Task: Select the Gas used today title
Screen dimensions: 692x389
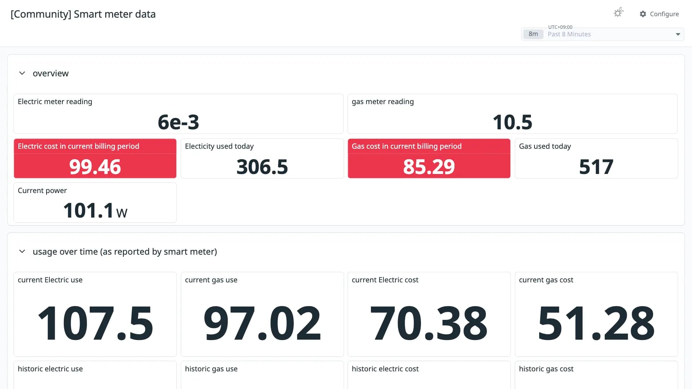Action: point(545,146)
